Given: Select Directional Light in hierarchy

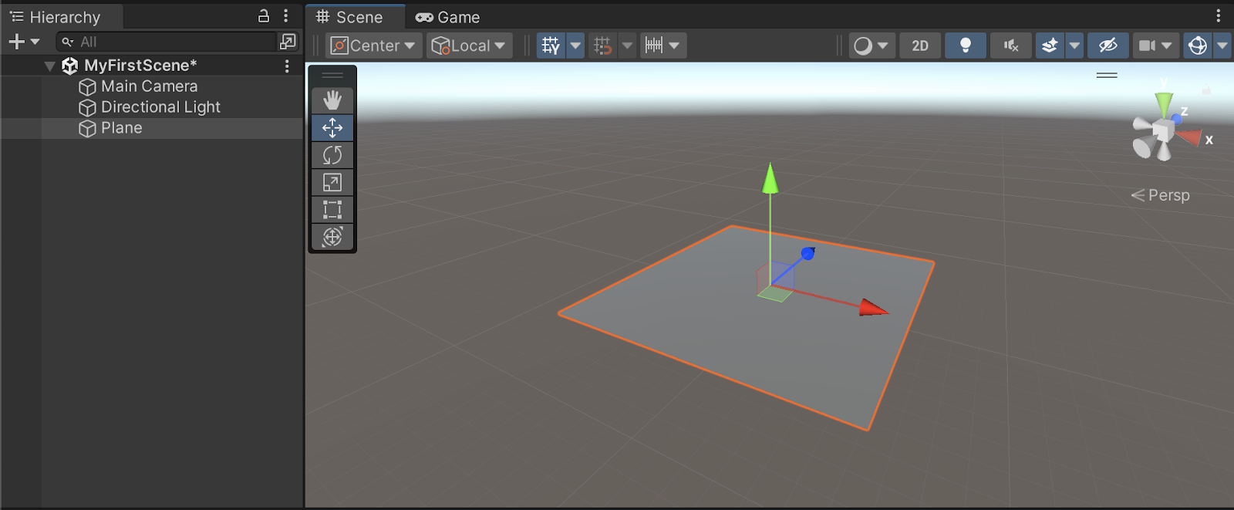Looking at the screenshot, I should click(160, 107).
